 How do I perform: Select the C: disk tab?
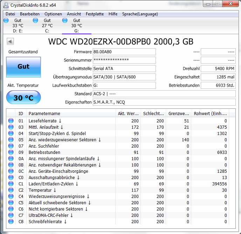point(47,26)
